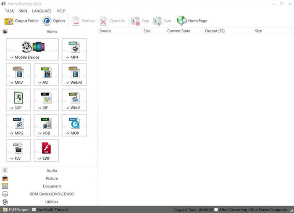Open the SKIN menu
The image size is (294, 213).
(23, 11)
